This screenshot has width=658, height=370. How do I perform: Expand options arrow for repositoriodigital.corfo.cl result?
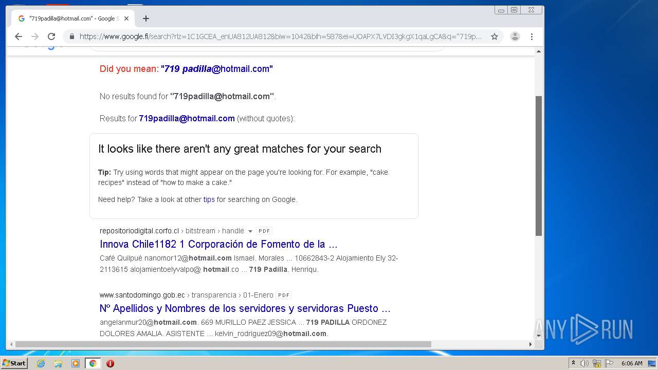pyautogui.click(x=250, y=231)
